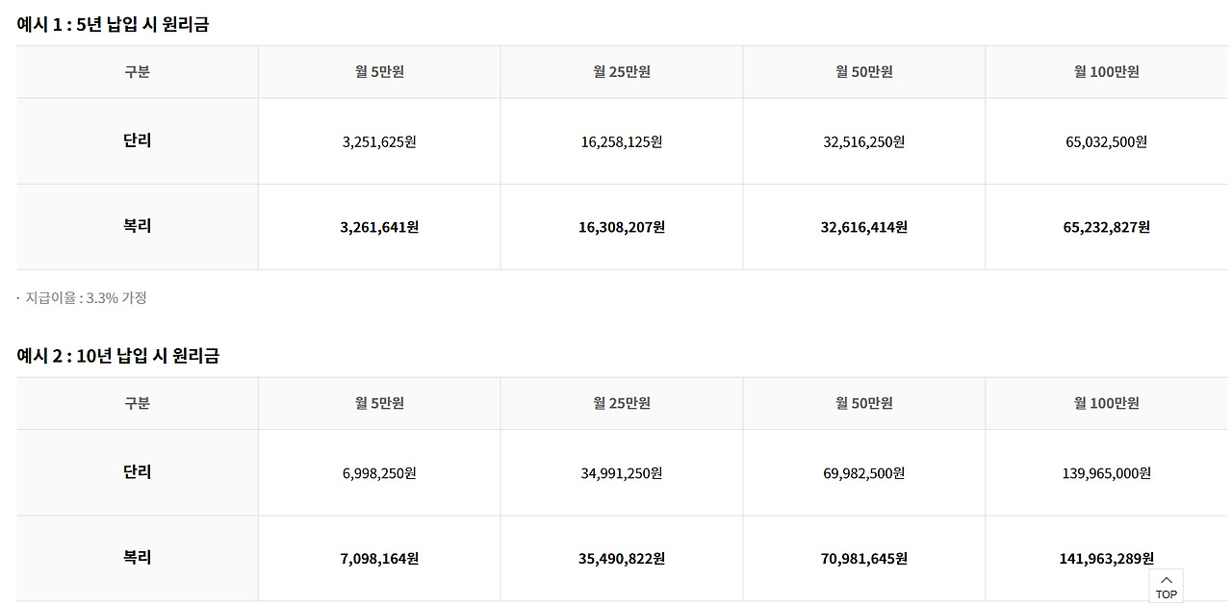Click the 35,490,822원 compound interest value
The image size is (1232, 606).
[x=622, y=558]
